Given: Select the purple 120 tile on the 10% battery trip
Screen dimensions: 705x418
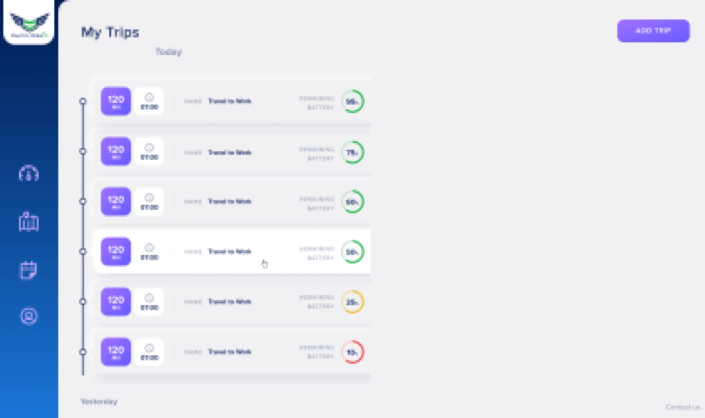Looking at the screenshot, I should pos(116,352).
